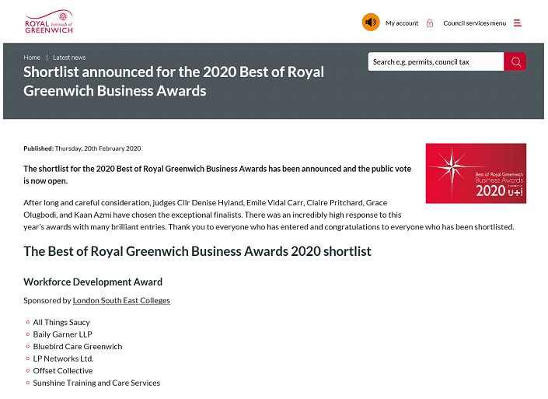548x399 pixels.
Task: Click the page title heading
Action: pos(173,81)
